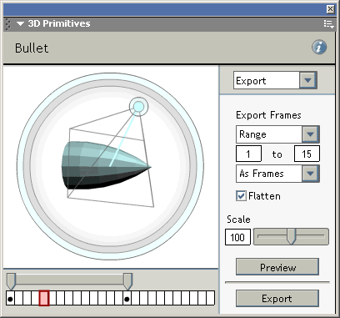Select the red highlighted current frame
Screen dimensions: 340x318
[x=44, y=298]
